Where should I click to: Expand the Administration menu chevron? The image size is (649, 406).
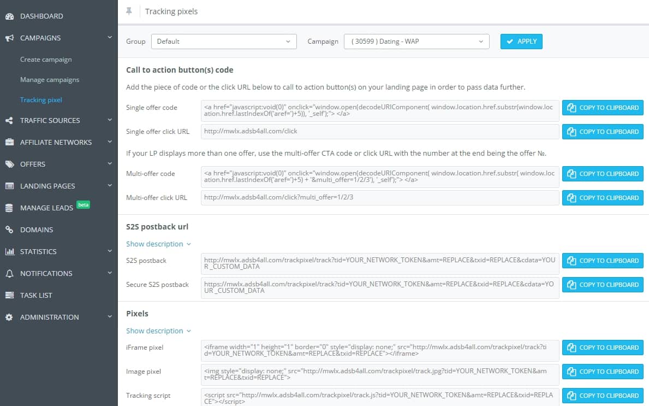[110, 316]
